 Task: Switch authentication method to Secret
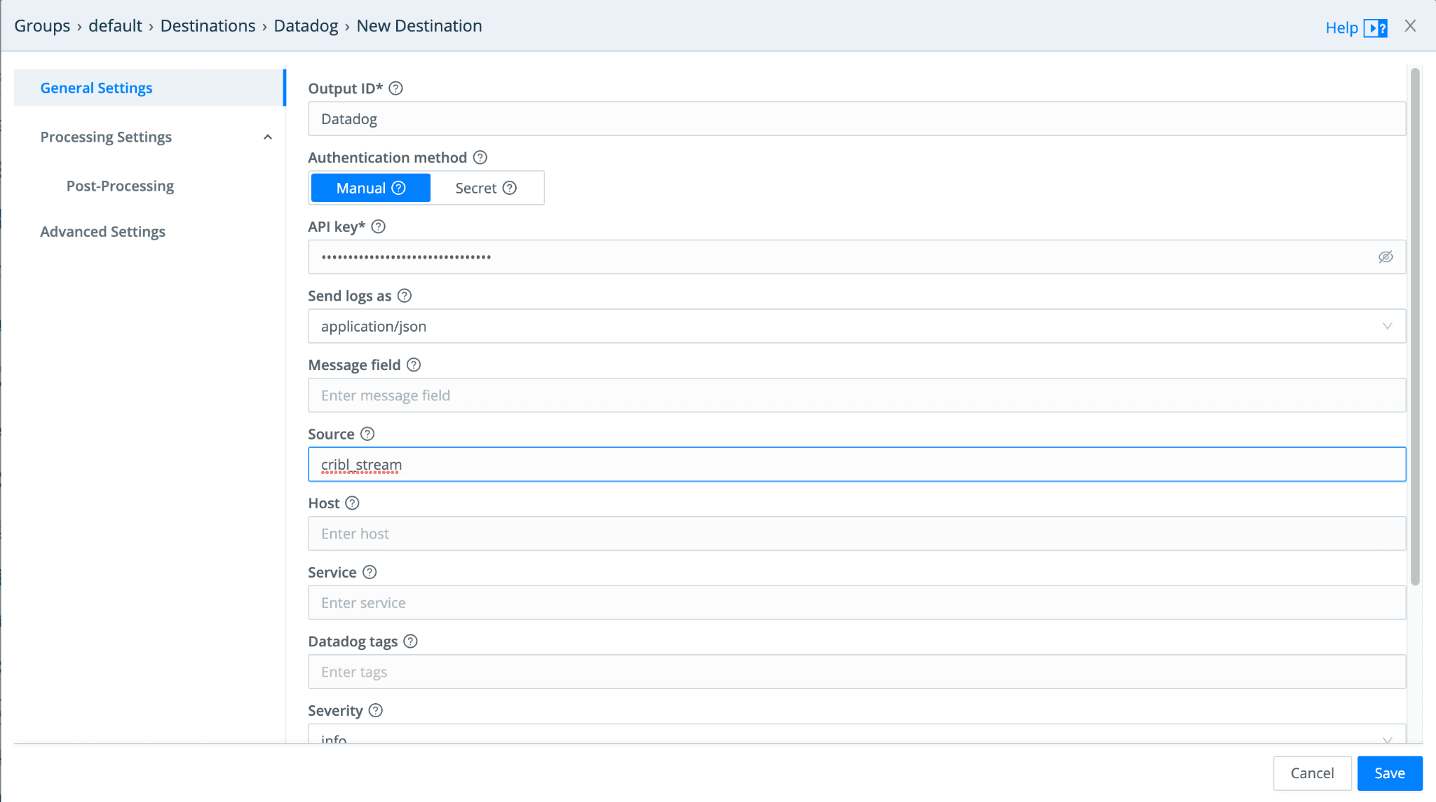pos(485,188)
